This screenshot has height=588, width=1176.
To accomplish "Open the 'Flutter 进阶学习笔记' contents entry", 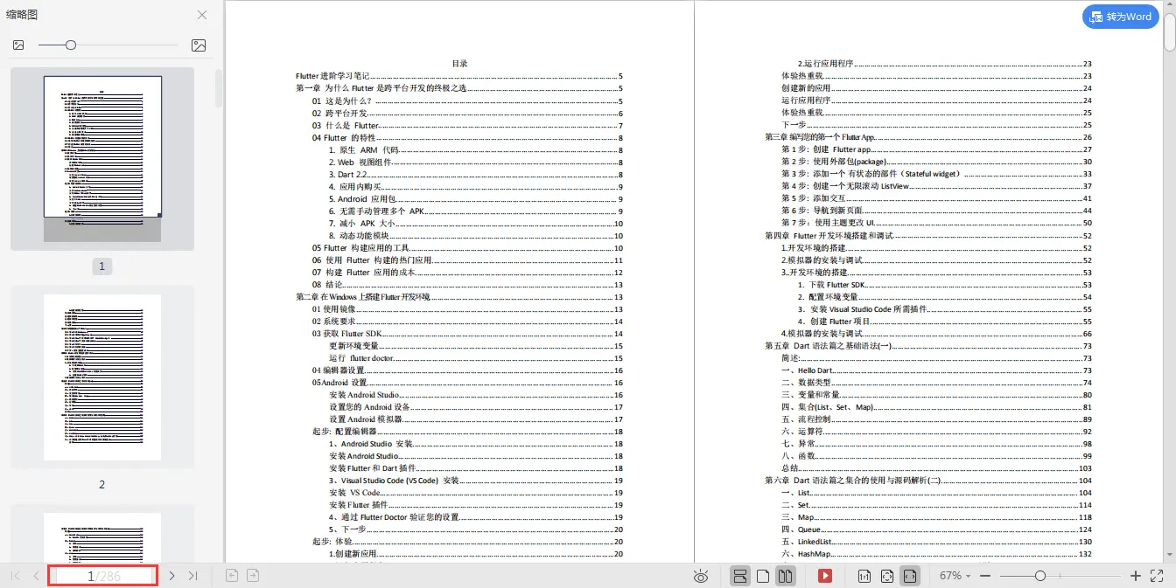I will click(x=459, y=76).
